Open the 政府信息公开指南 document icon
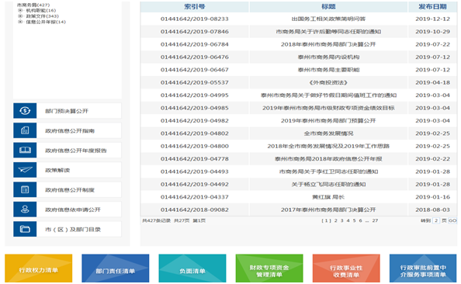The height and width of the screenshot is (284, 461). coord(25,130)
